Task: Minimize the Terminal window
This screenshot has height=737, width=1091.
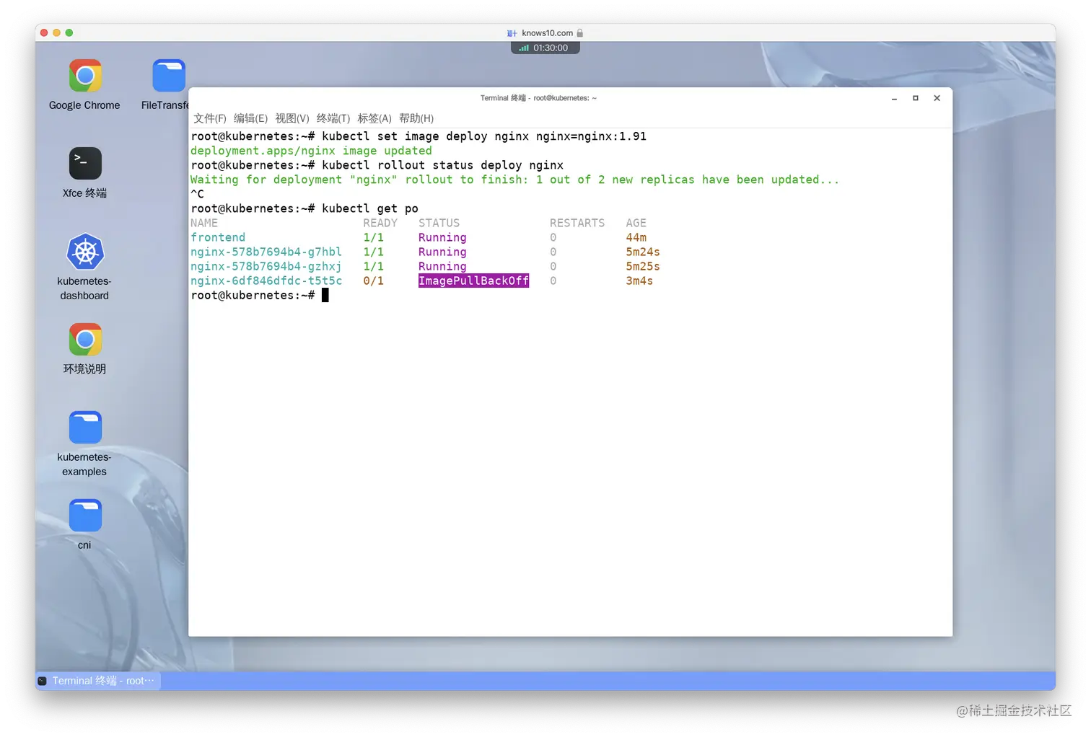Action: tap(894, 98)
